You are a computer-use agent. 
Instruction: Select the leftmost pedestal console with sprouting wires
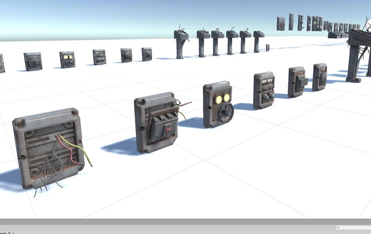pos(181,43)
